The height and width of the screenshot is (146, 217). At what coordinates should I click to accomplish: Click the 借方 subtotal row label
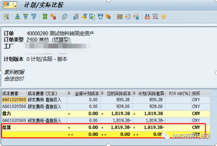click(x=7, y=114)
